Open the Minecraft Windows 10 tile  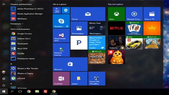click(x=97, y=57)
